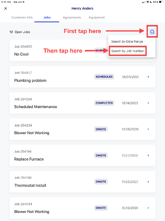
Task: Tap the search magnifier icon
Action: (152, 32)
